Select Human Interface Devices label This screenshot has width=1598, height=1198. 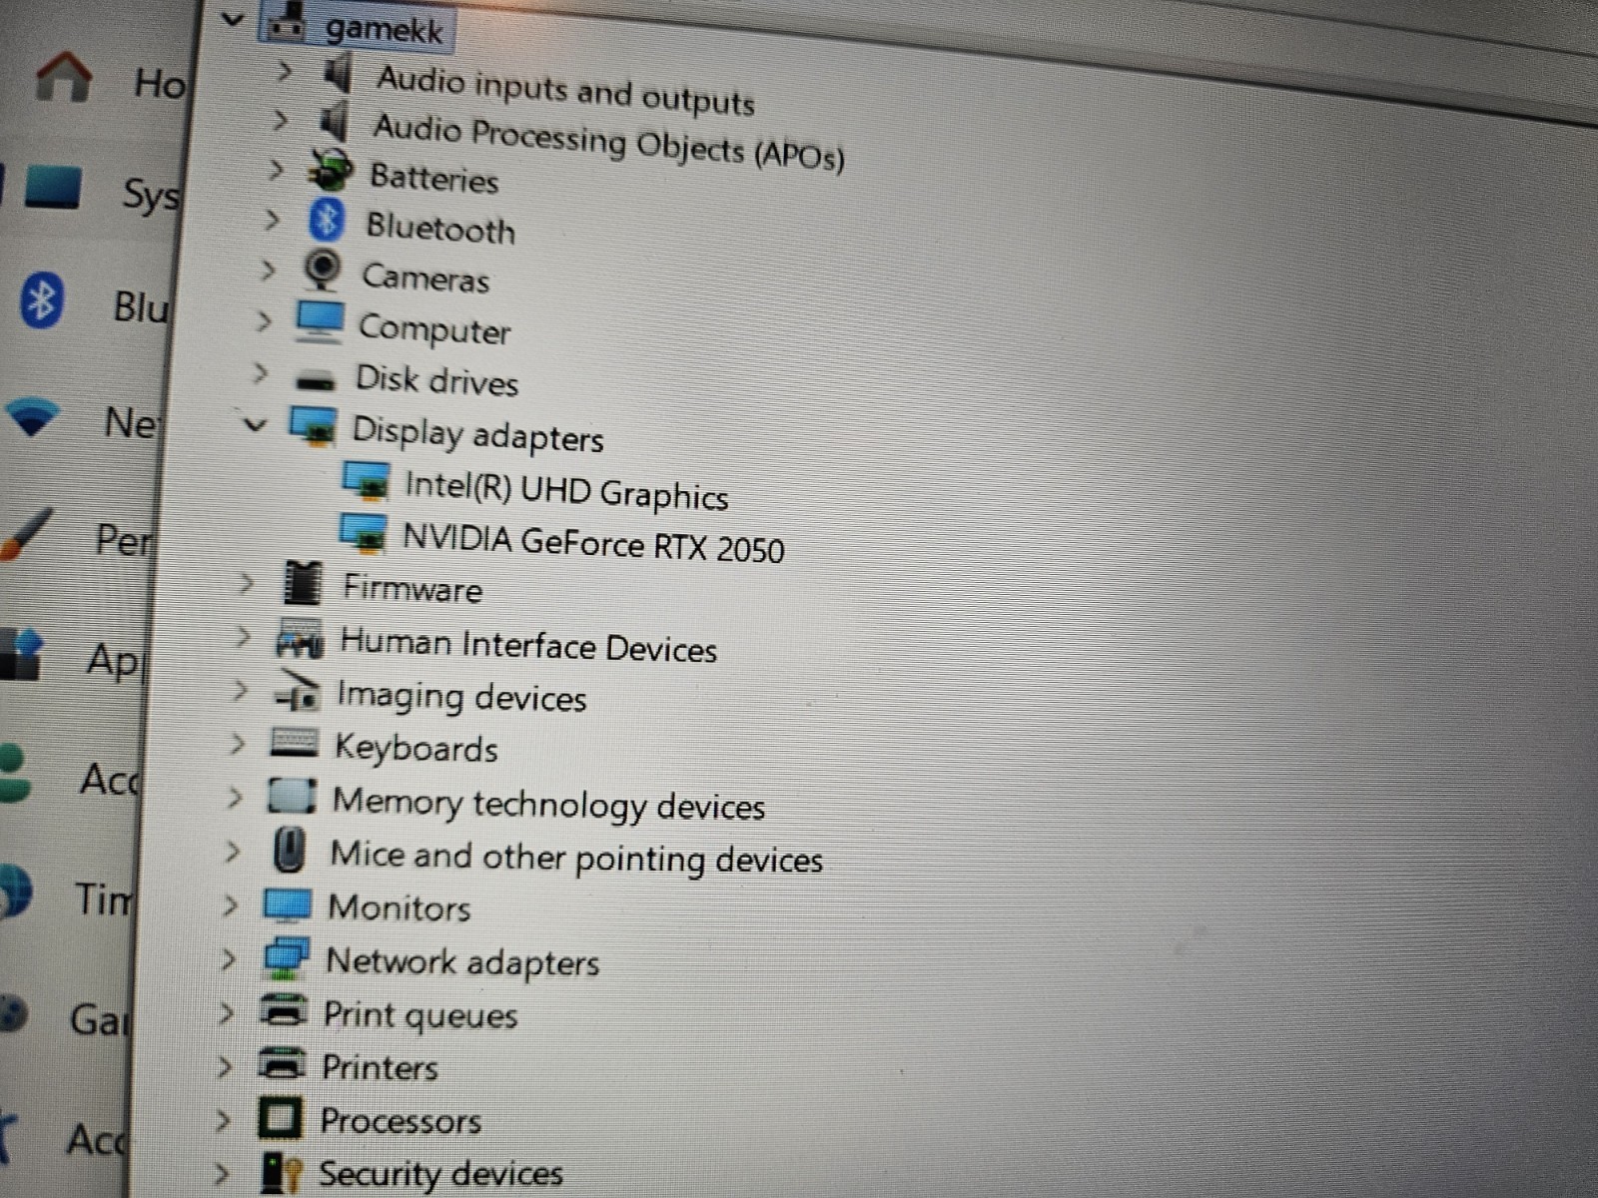[x=528, y=645]
